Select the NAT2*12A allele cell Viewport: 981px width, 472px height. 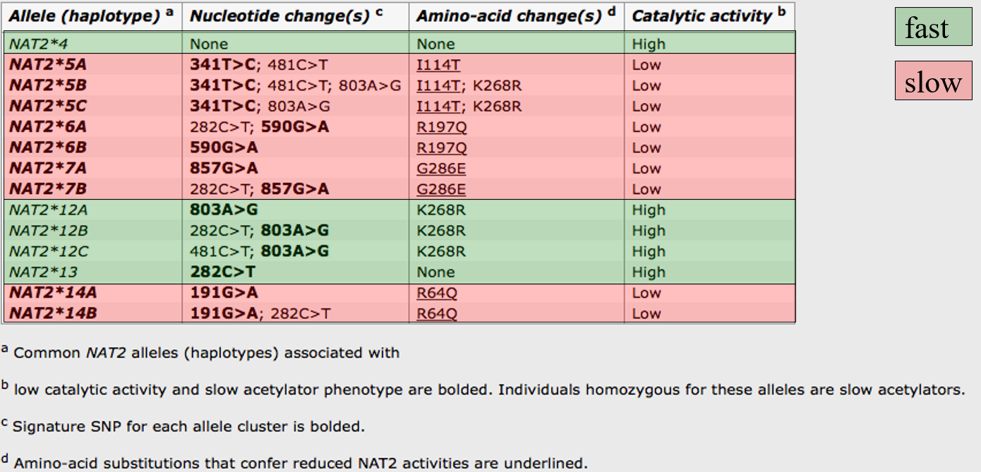49,210
